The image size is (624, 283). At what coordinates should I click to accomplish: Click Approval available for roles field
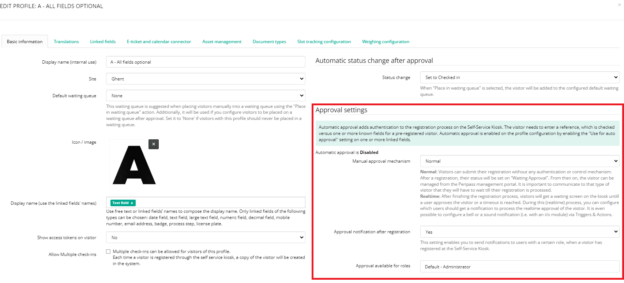[x=520, y=267]
